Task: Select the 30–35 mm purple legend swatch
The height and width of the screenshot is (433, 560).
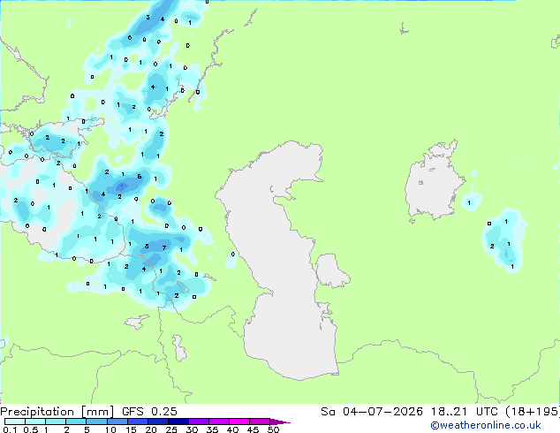Action: [199, 422]
